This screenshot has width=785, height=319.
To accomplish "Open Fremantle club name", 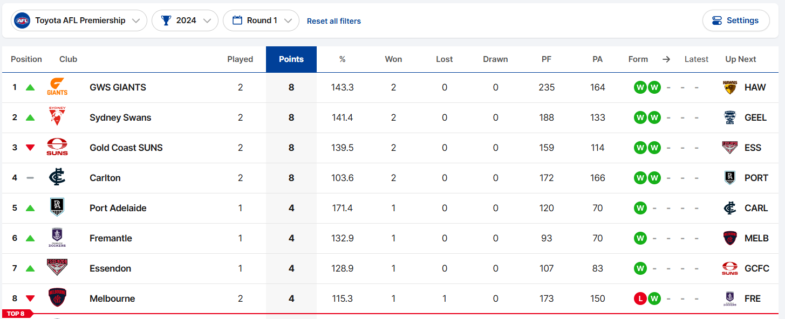I will click(111, 238).
